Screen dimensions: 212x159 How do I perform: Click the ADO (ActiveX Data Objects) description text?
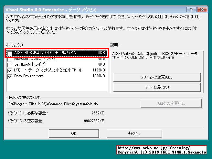coord(154,56)
